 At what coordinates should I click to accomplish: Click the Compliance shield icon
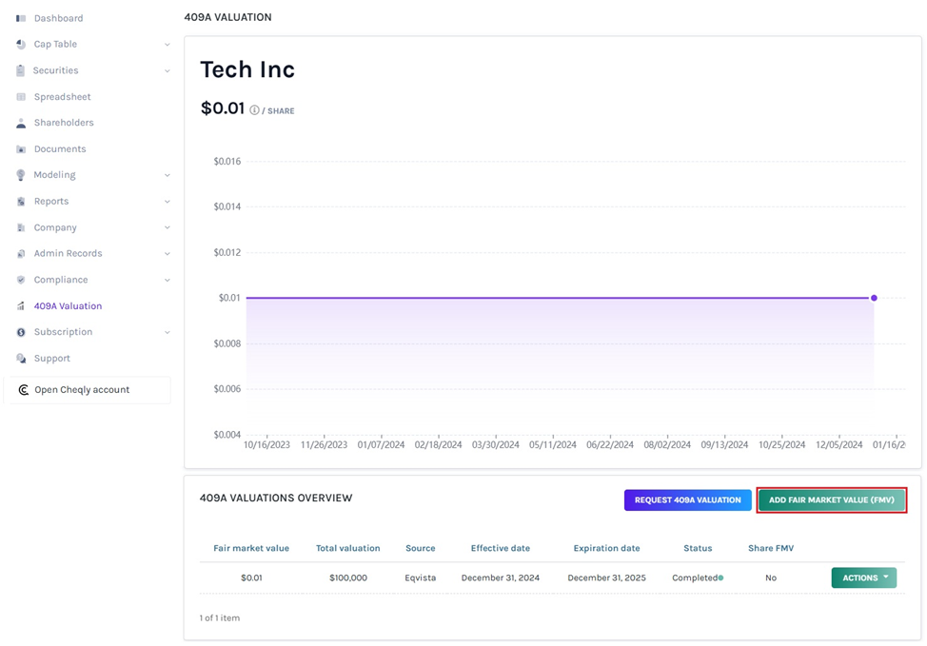(x=20, y=279)
